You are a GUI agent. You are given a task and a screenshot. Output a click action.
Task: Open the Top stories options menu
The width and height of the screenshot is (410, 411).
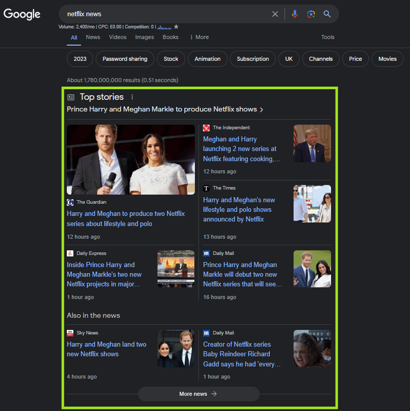pos(132,96)
